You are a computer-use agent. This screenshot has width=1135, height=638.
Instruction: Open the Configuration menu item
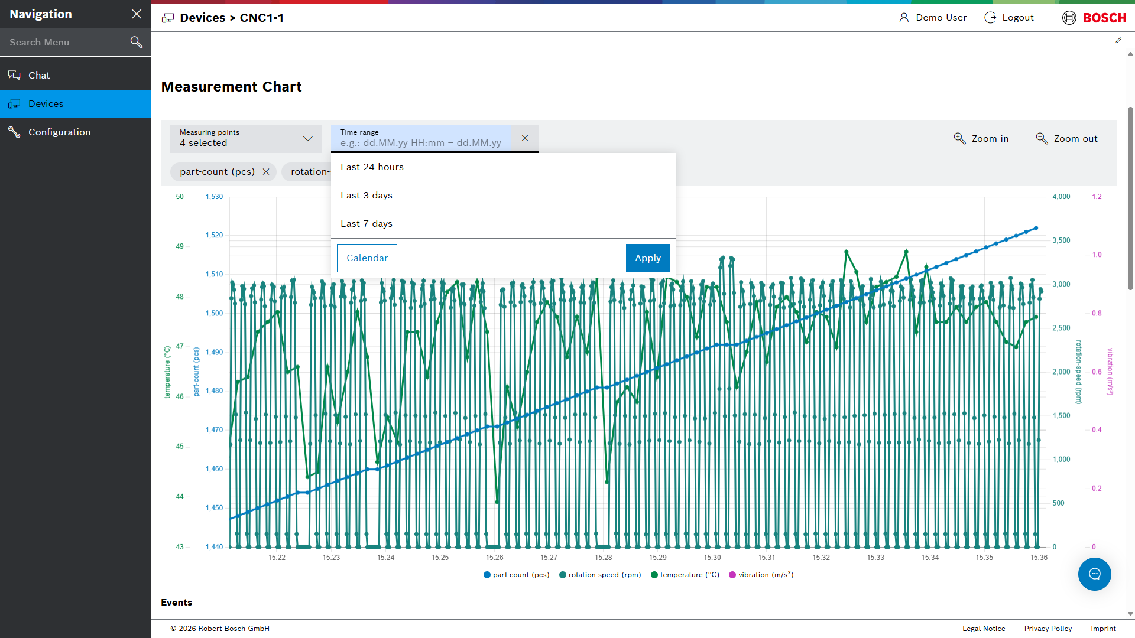click(76, 132)
